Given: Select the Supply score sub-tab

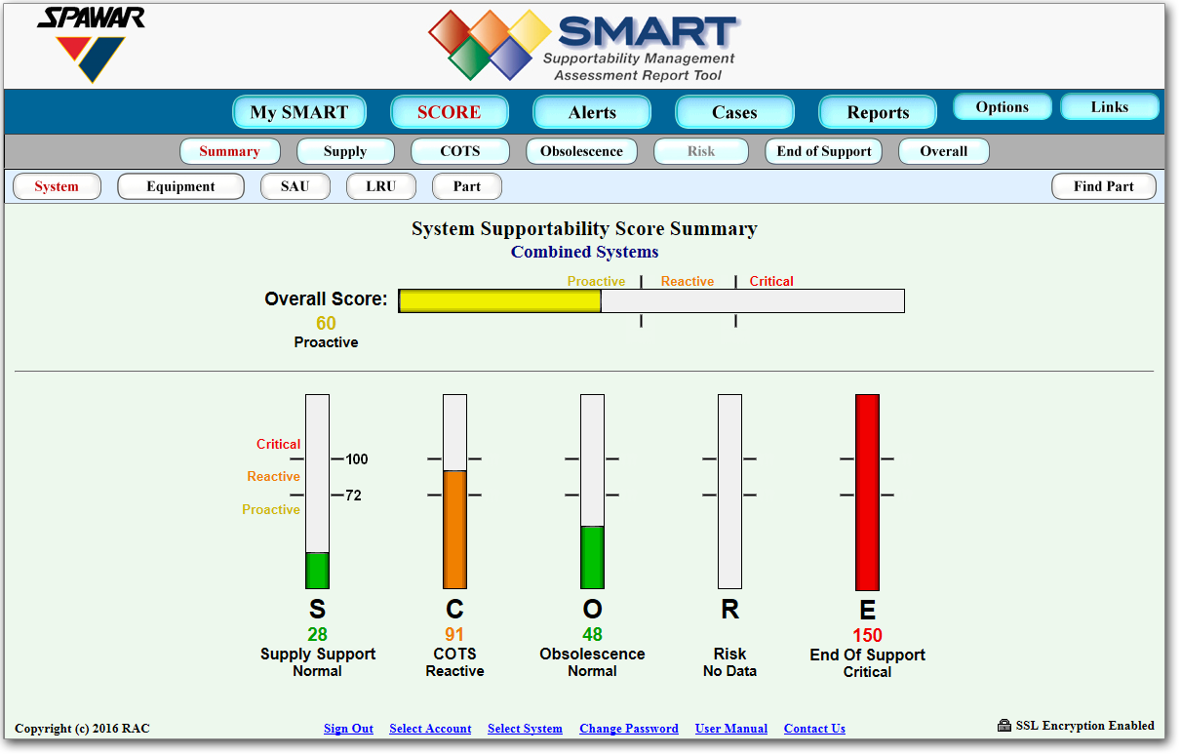Looking at the screenshot, I should [345, 151].
